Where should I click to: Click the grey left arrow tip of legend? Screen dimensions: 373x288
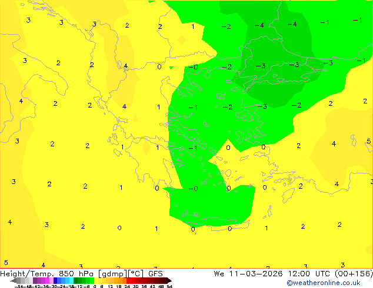coord(14,280)
